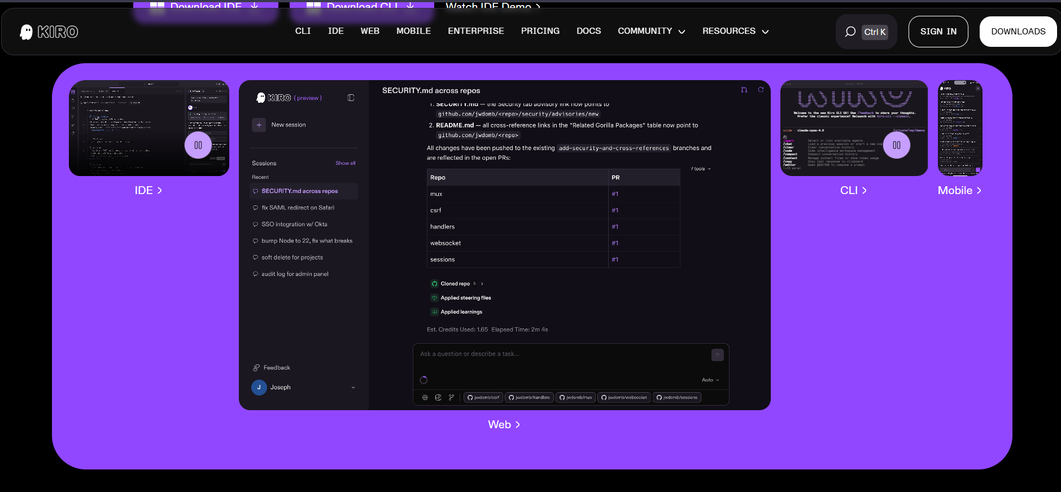The image size is (1061, 492).
Task: Open the DOCS navigation item
Action: click(589, 31)
